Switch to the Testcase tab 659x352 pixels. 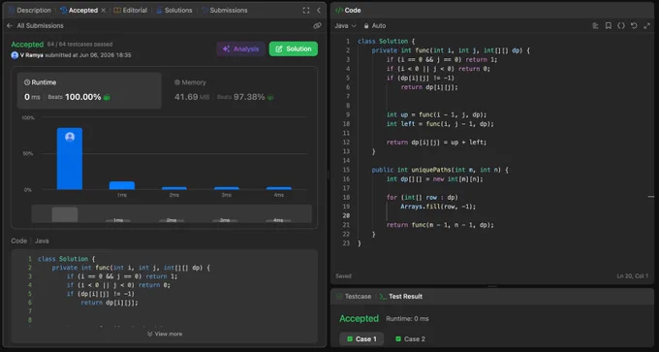[354, 297]
